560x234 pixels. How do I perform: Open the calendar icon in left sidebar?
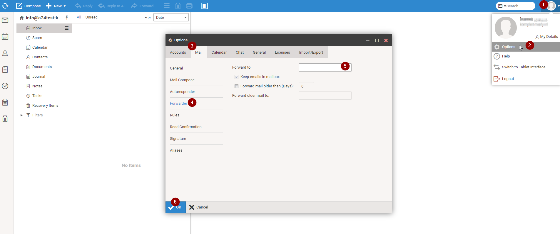5,37
